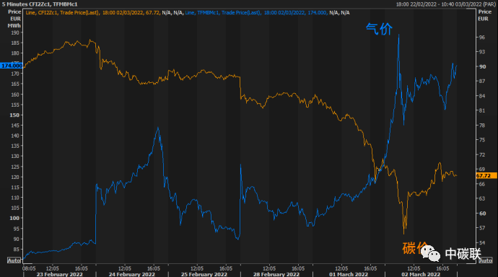Click the right axis 'Price EUR' heading

coord(485,15)
